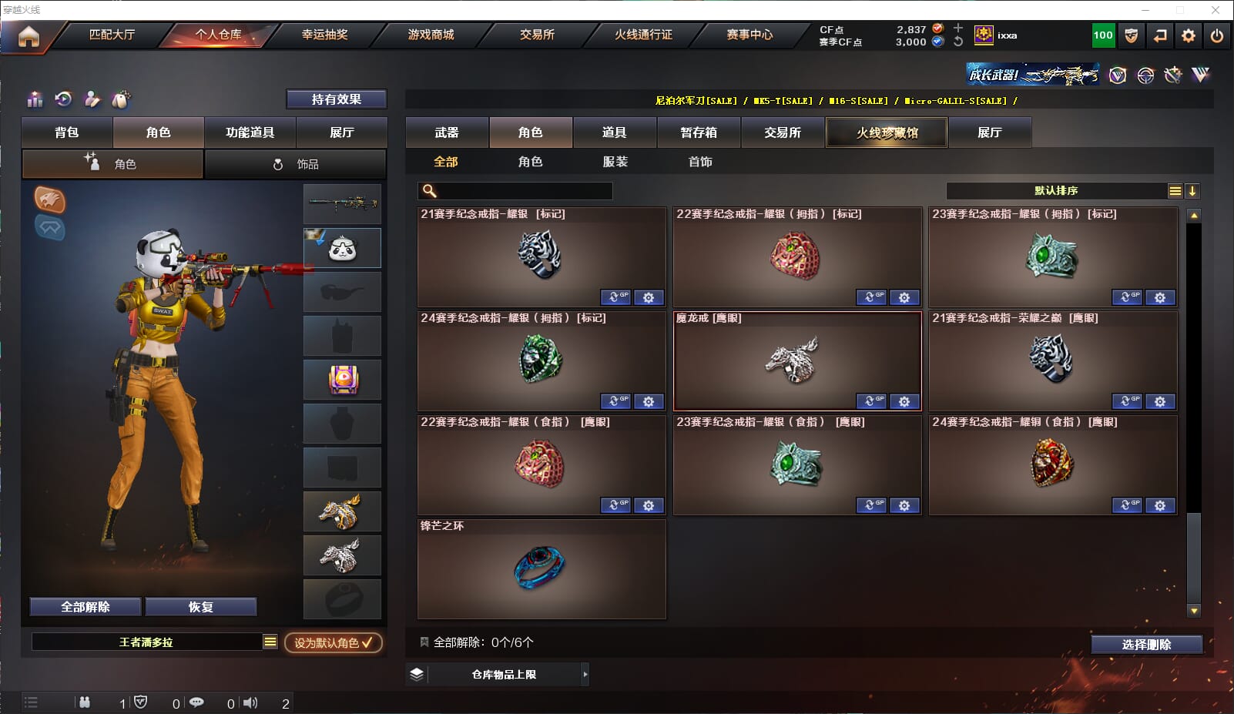Click the mouse icon above the backpack tabs
Viewport: 1234px width, 714px height.
tap(120, 99)
